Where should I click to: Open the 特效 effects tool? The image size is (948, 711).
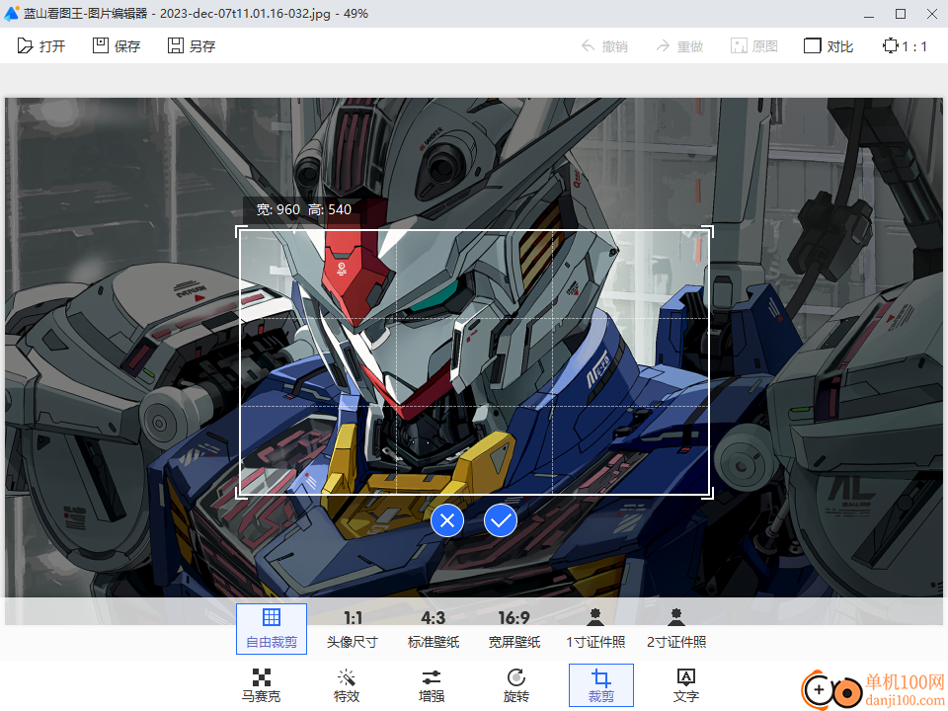pyautogui.click(x=347, y=685)
